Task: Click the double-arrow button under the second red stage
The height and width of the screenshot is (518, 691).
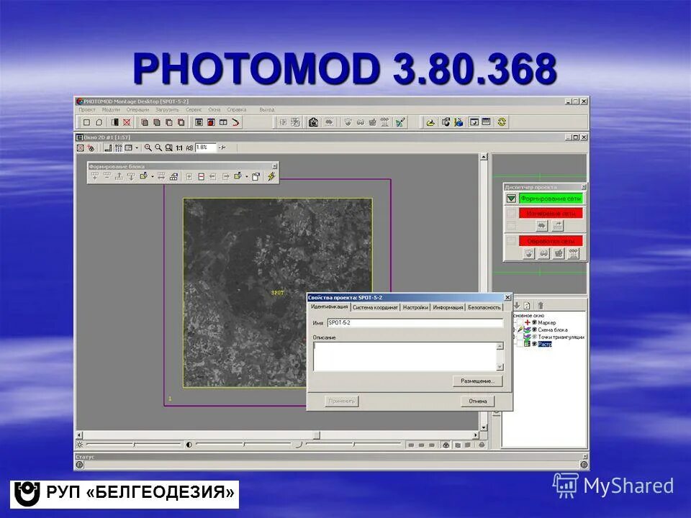Action: tap(541, 226)
